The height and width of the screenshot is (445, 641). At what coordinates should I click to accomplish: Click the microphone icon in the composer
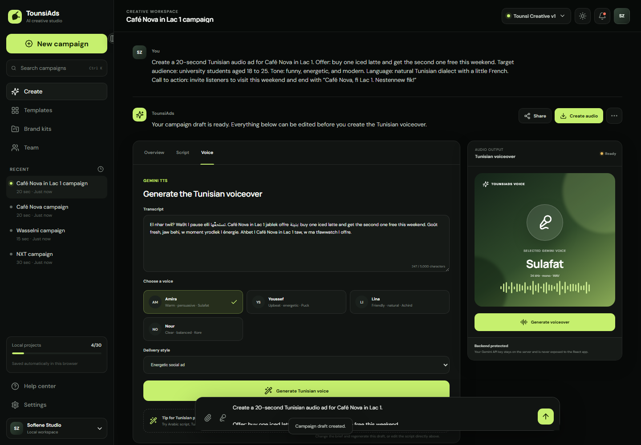[223, 418]
